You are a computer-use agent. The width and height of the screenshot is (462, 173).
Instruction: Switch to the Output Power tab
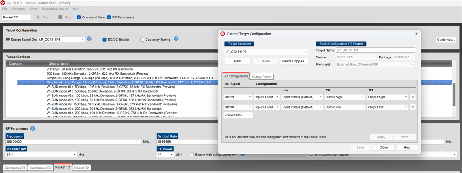pyautogui.click(x=262, y=77)
